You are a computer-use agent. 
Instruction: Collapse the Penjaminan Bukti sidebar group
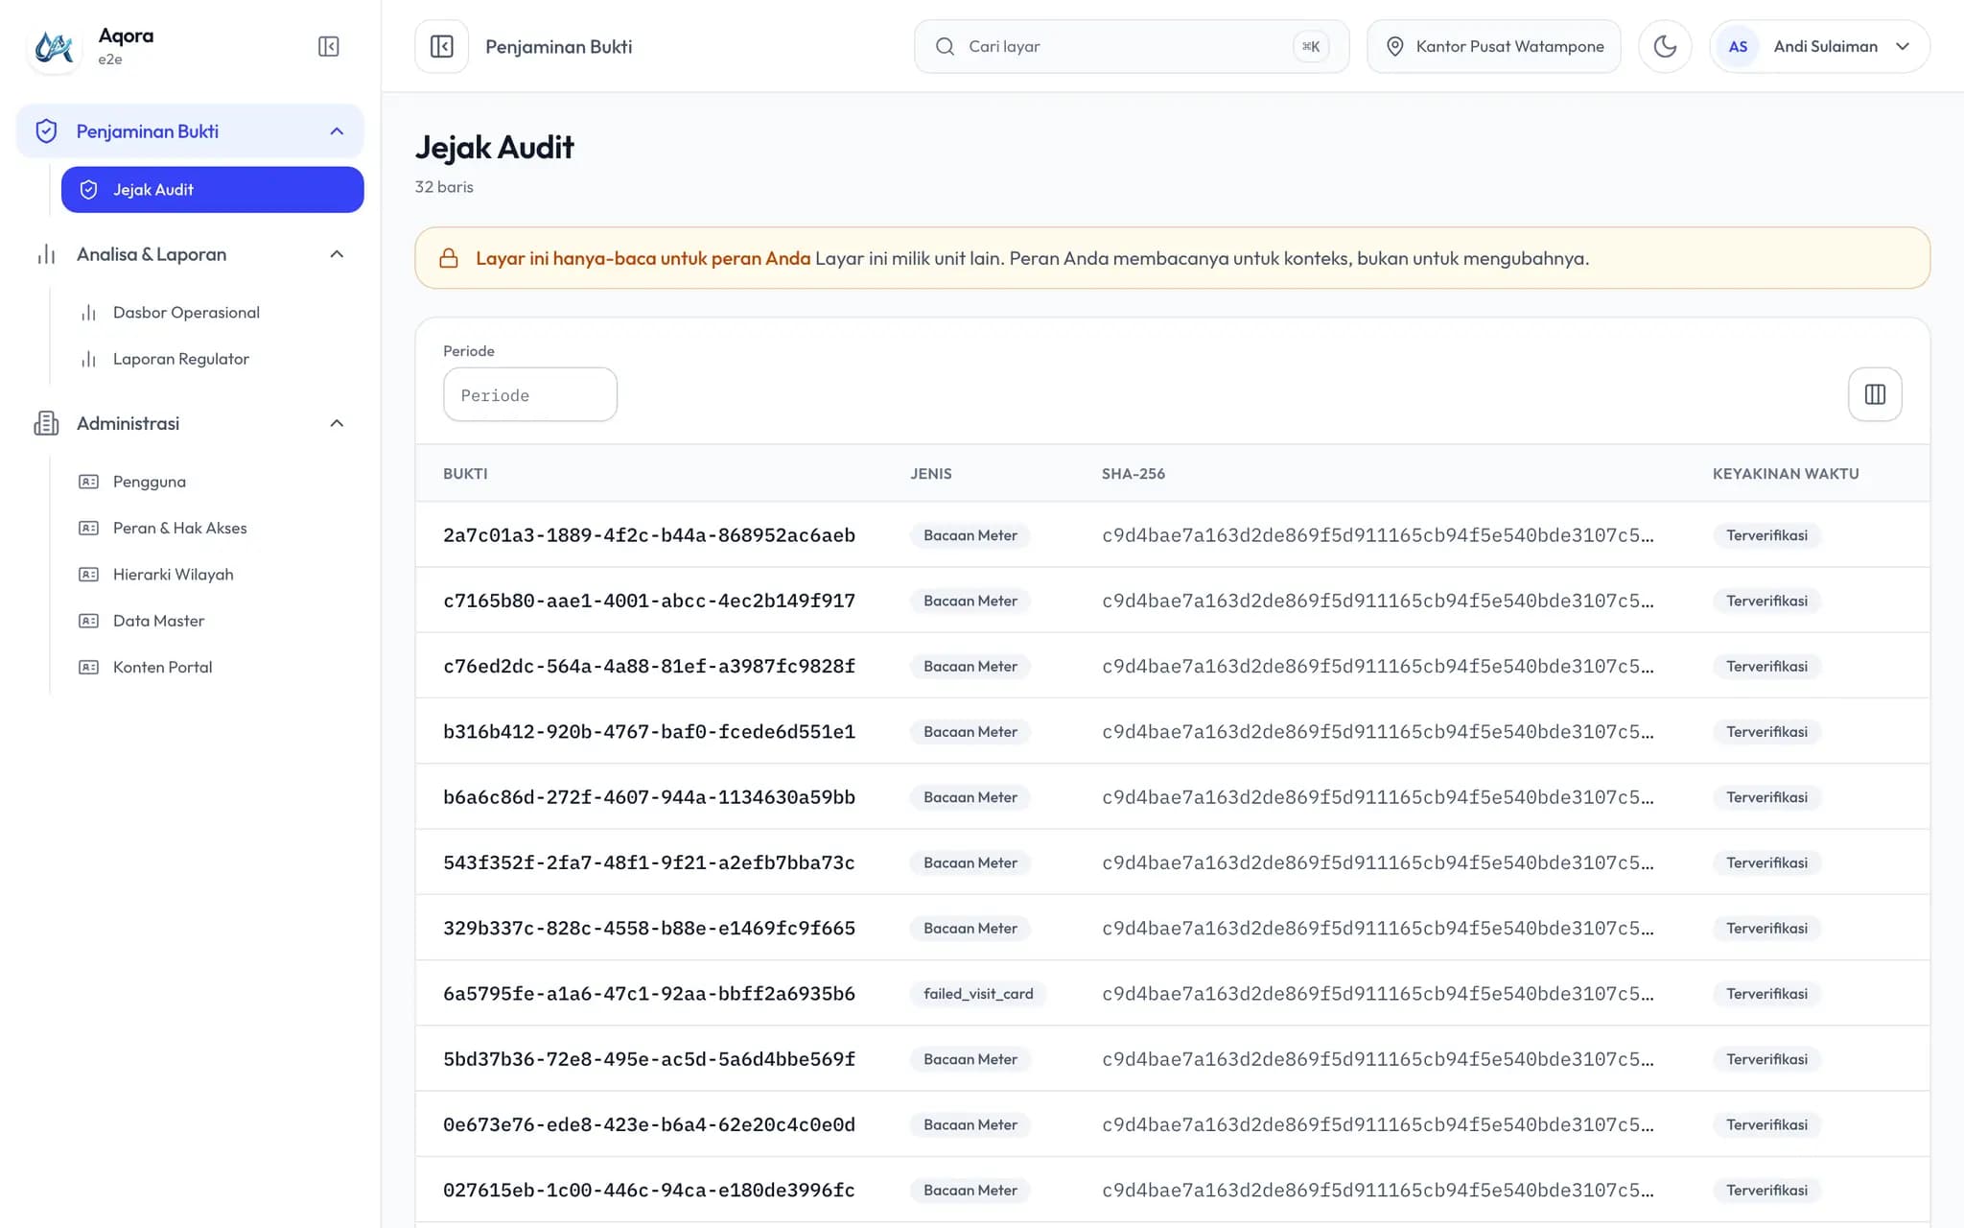190,131
